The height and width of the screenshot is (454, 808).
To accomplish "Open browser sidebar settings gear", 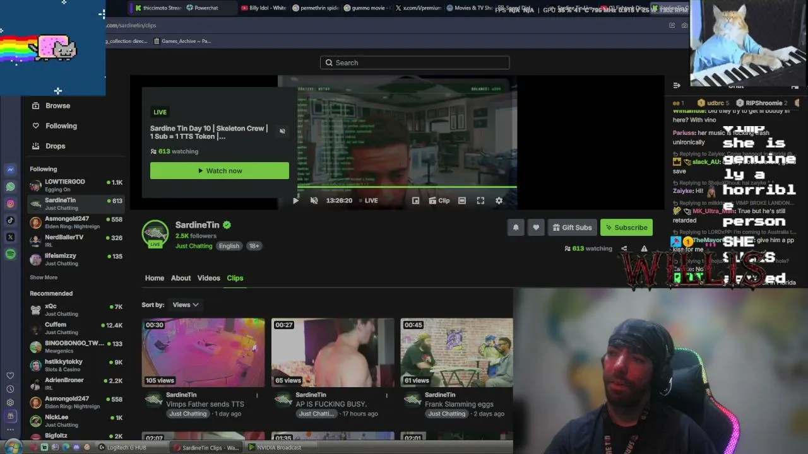I will point(10,402).
